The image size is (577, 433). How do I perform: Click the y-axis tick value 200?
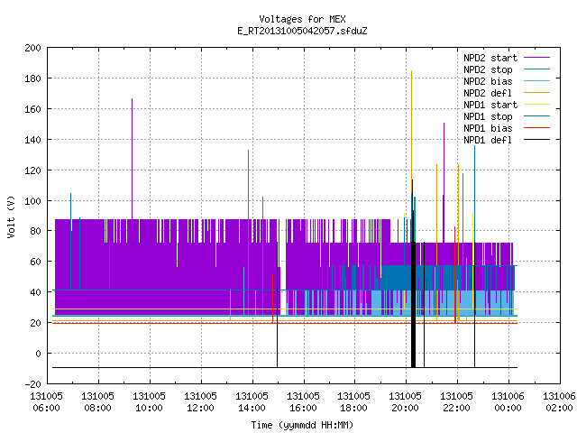[32, 48]
